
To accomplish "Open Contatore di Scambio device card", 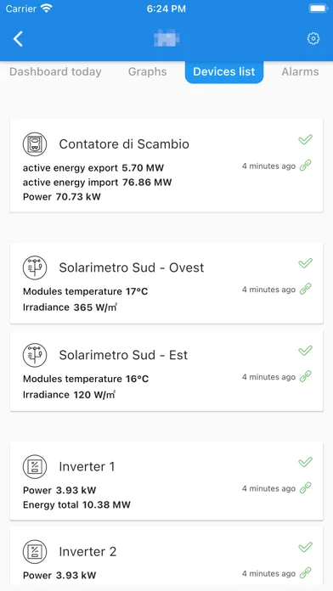I will [x=166, y=166].
